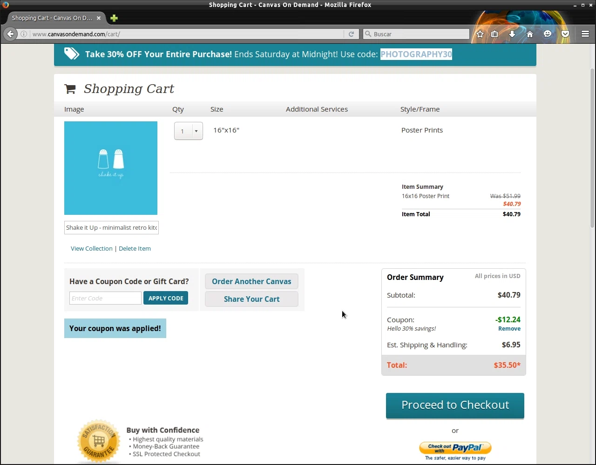Click the Enter Code coupon field
Viewport: 596px width, 465px height.
tap(105, 298)
